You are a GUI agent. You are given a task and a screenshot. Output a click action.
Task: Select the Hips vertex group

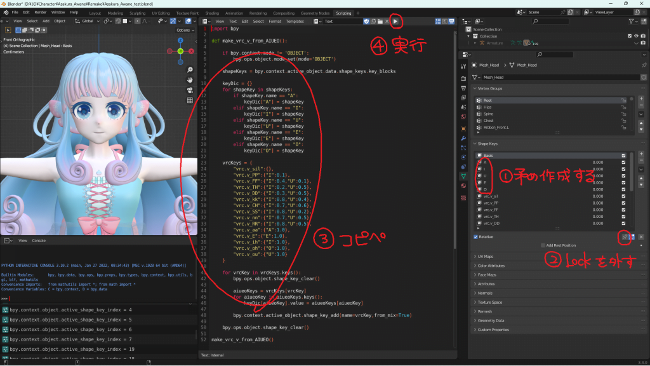[487, 107]
